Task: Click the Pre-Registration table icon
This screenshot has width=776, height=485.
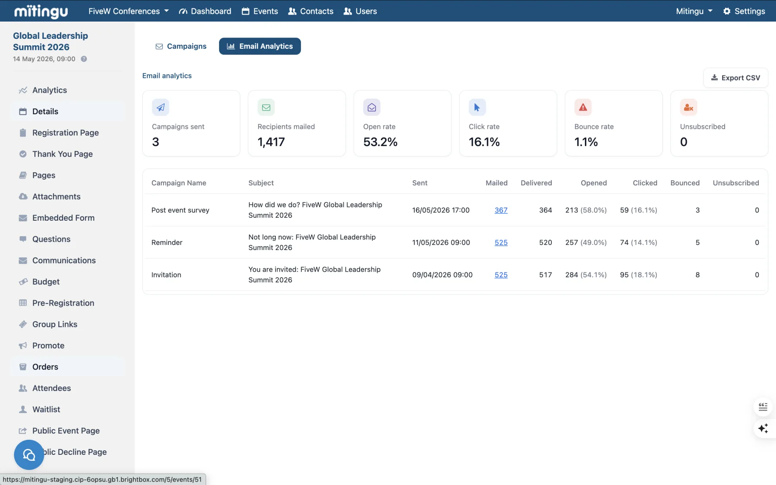Action: click(23, 303)
